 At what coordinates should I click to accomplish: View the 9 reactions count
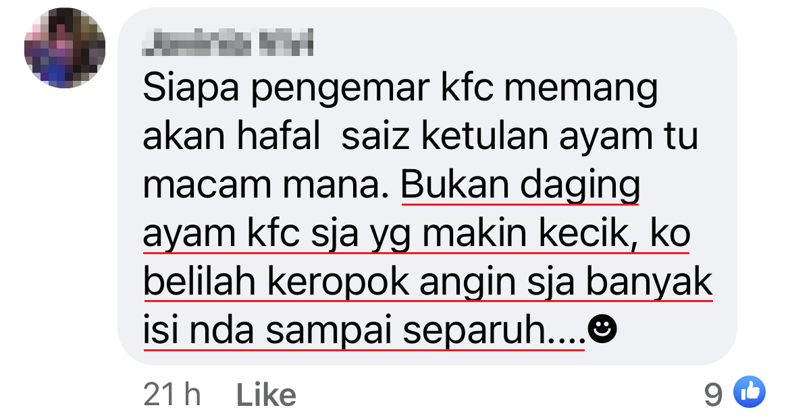click(x=713, y=394)
